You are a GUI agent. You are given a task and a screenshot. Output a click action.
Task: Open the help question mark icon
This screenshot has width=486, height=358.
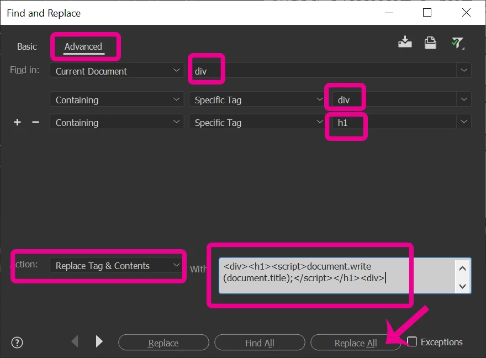pyautogui.click(x=17, y=343)
